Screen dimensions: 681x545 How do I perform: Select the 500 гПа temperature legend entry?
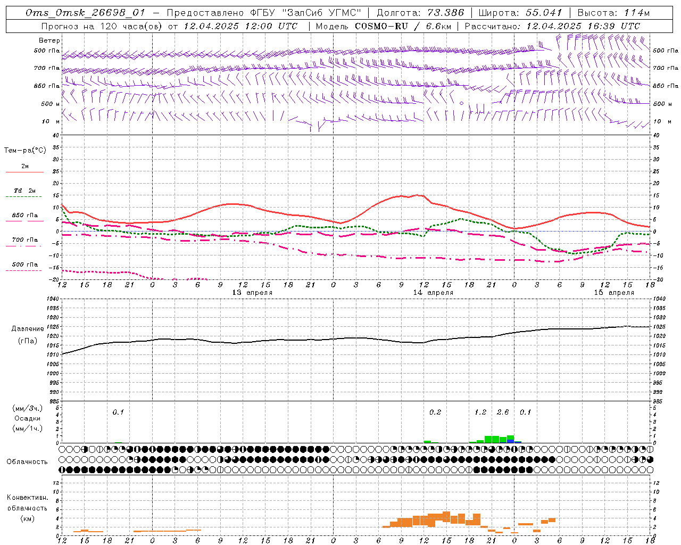[24, 265]
